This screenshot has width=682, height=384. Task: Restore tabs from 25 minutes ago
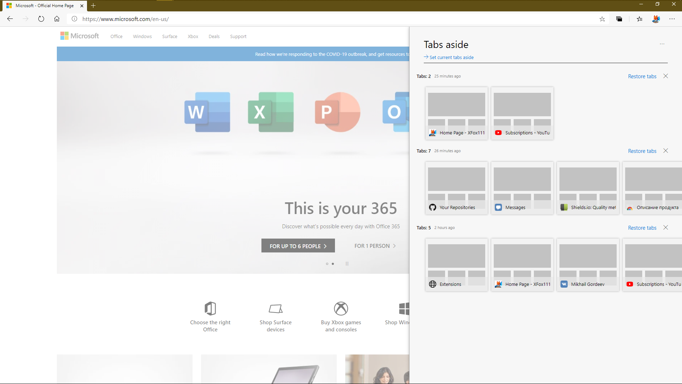642,76
